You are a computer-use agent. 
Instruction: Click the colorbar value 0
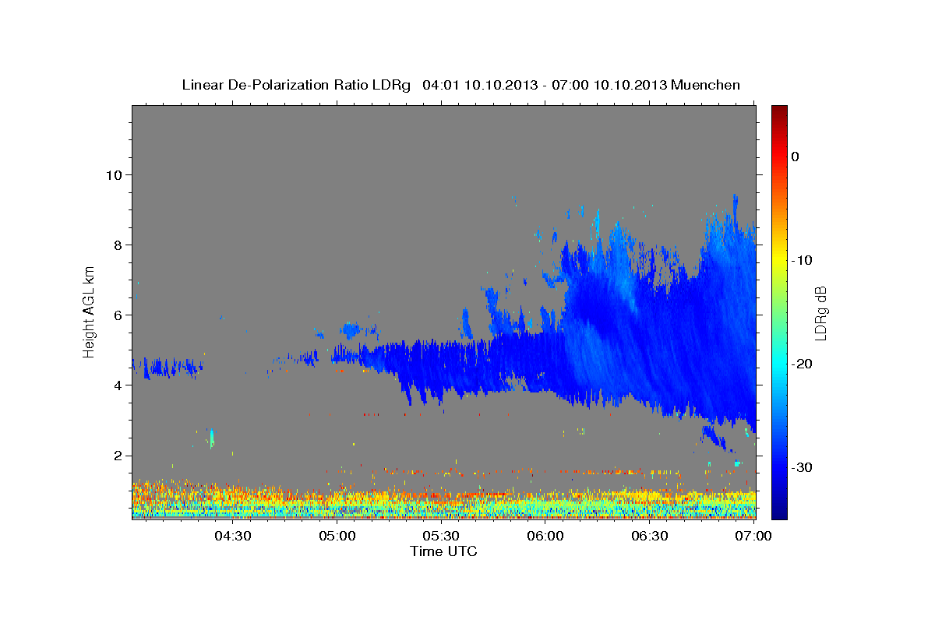coord(796,157)
